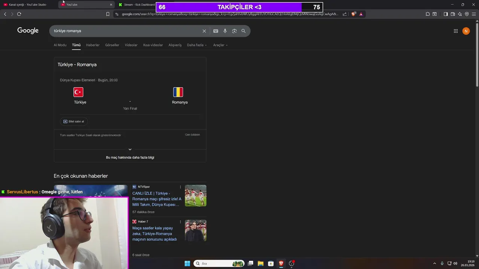Open the three-dot menu for NTVSpor article
The image size is (479, 269).
pyautogui.click(x=180, y=187)
